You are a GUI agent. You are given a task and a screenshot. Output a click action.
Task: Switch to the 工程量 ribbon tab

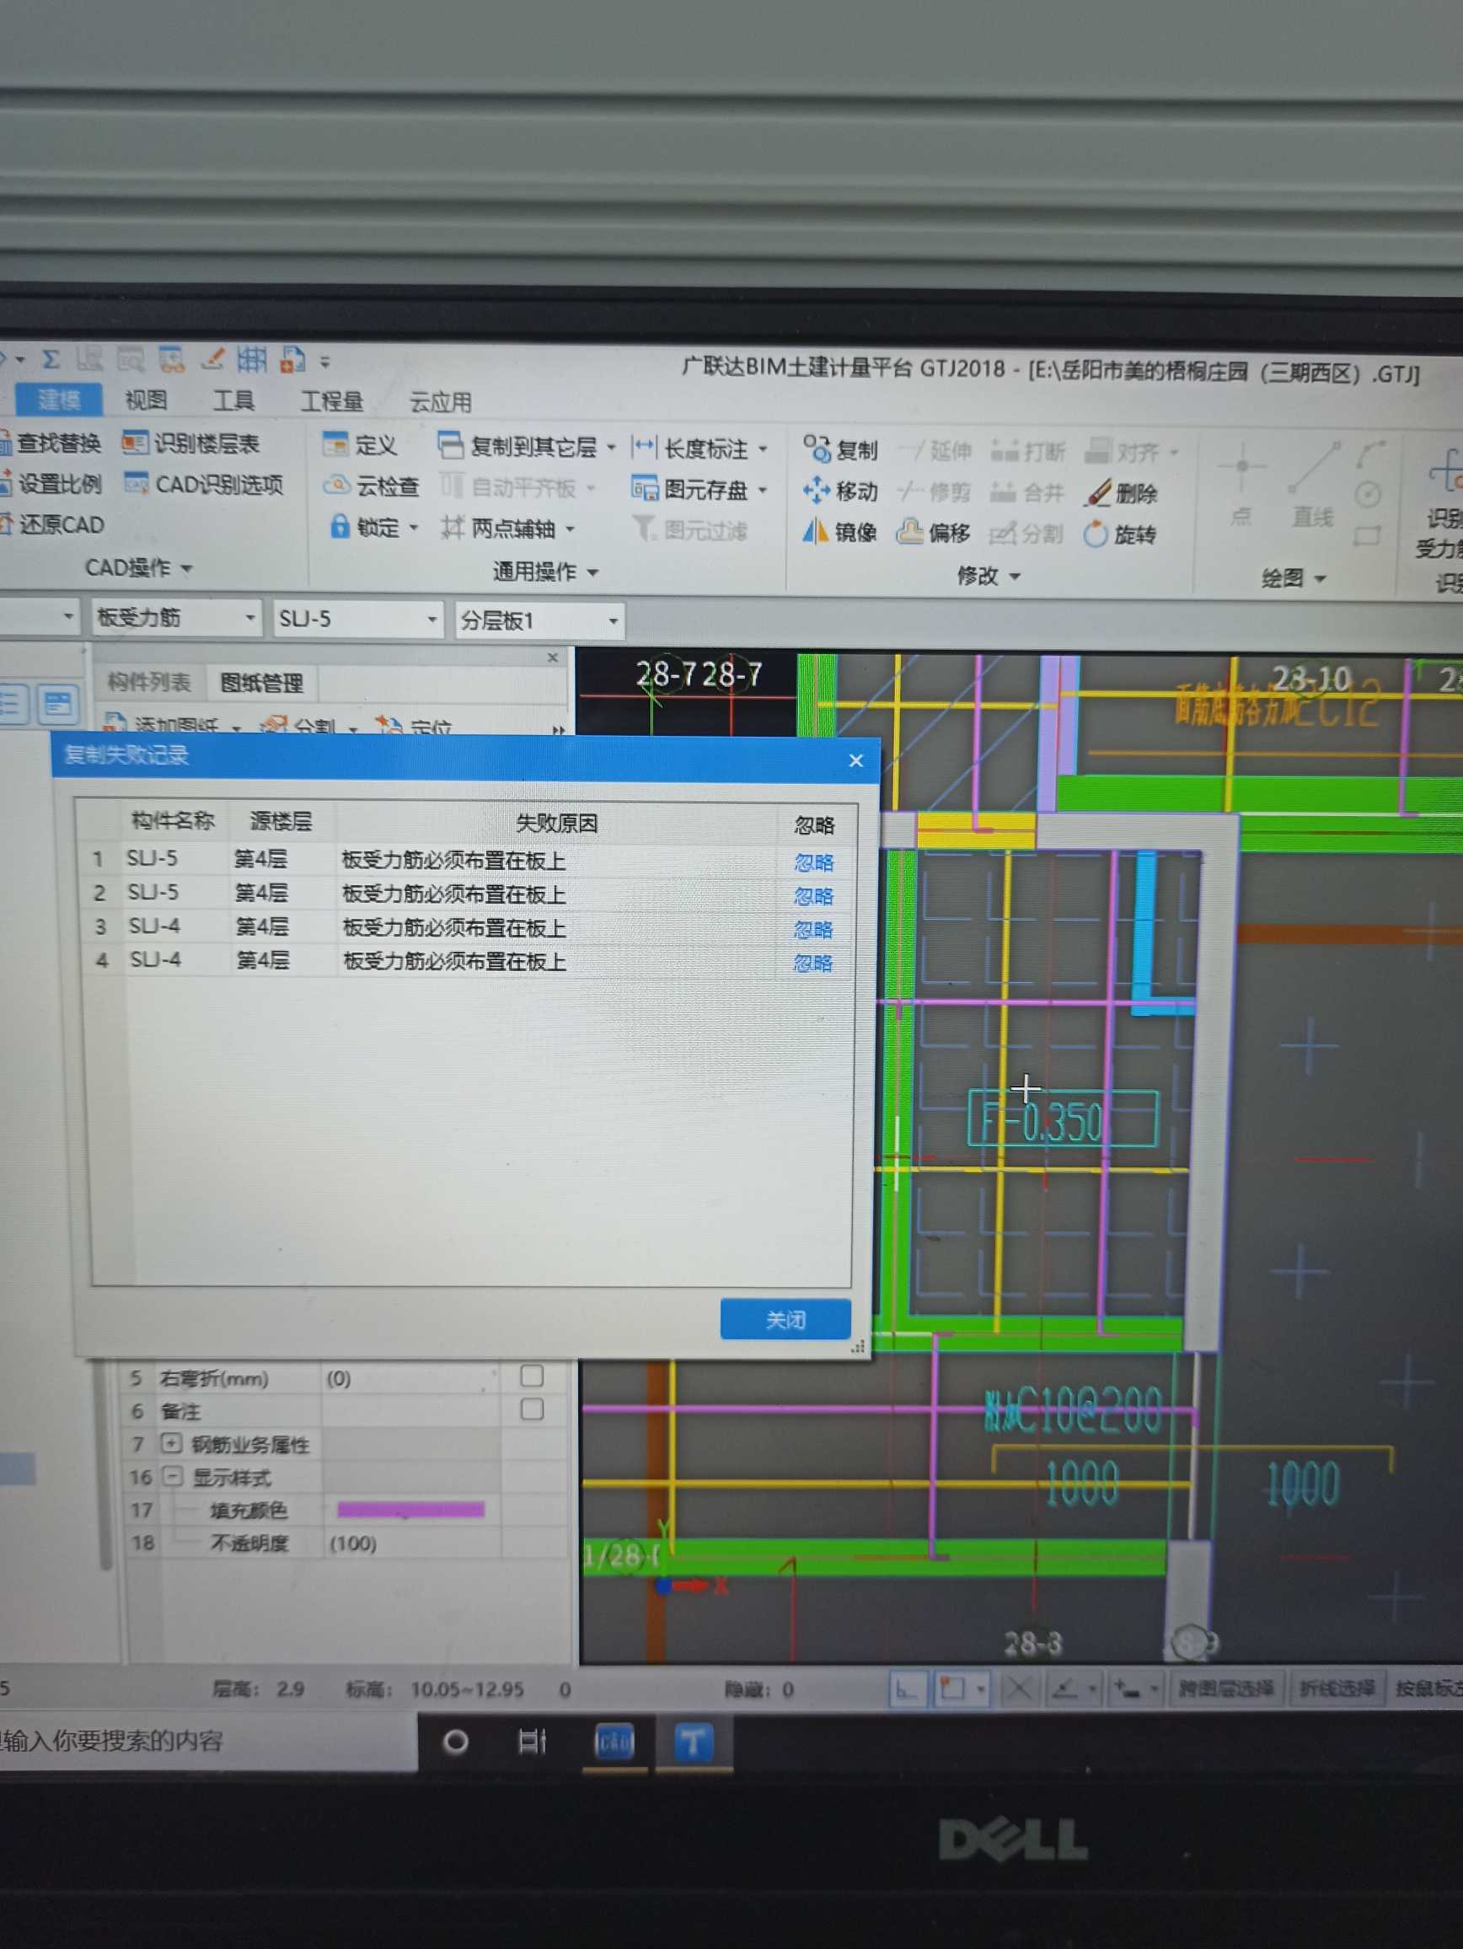pos(332,402)
